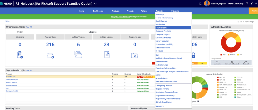
Task: Click the 216 New Versions count
Action: click(x=50, y=45)
